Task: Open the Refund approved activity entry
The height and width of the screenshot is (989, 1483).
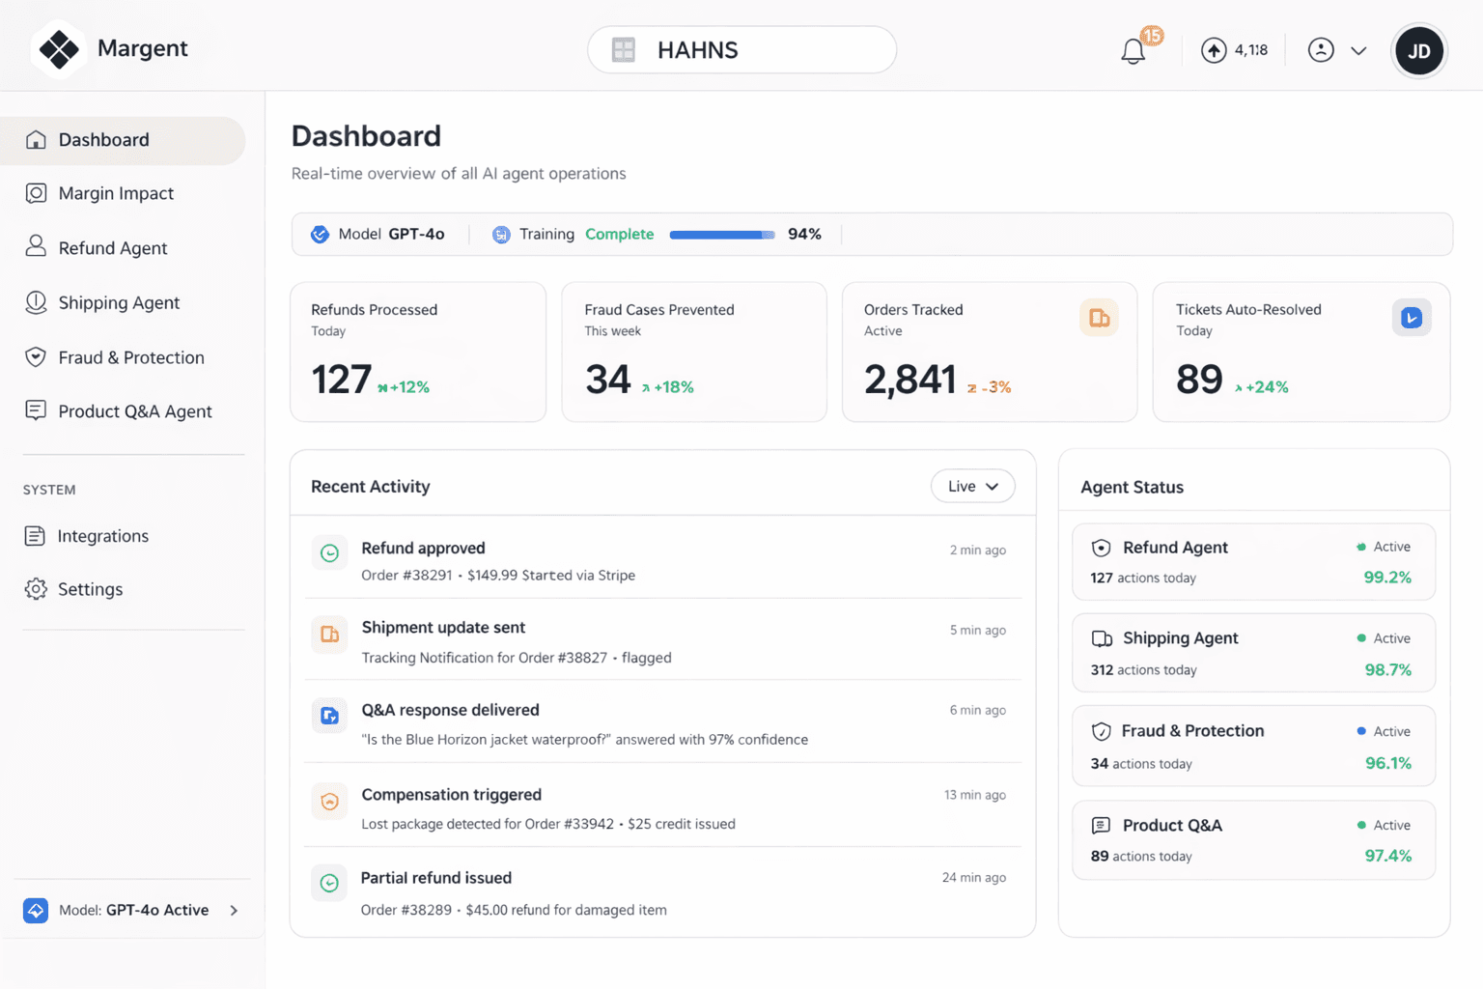Action: [x=663, y=560]
